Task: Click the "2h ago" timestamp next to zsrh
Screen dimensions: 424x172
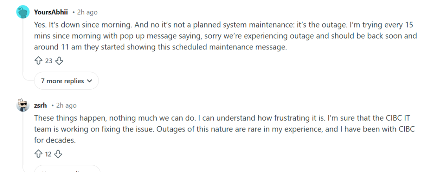Action: 66,105
